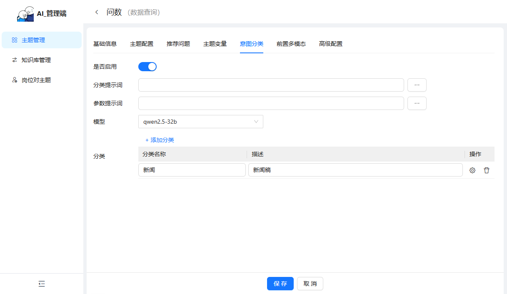Image resolution: width=507 pixels, height=294 pixels.
Task: Open 岗位对主题 in the sidebar
Action: [36, 80]
